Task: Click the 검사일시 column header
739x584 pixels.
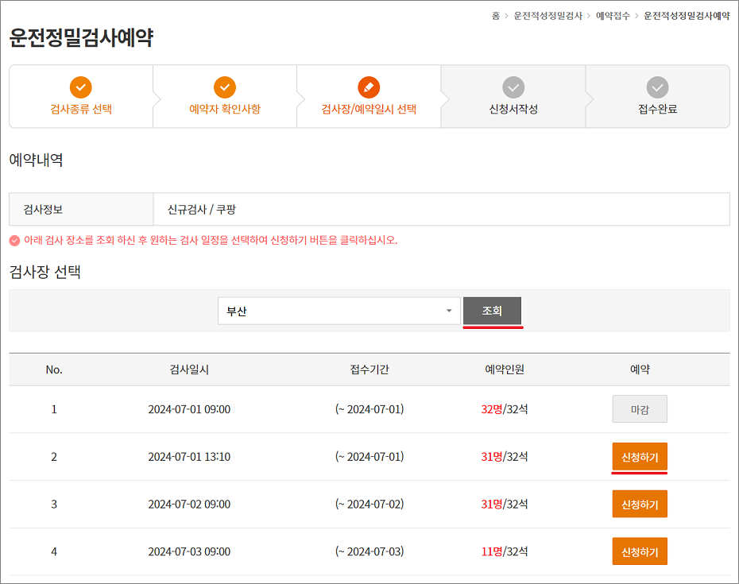Action: [x=189, y=369]
